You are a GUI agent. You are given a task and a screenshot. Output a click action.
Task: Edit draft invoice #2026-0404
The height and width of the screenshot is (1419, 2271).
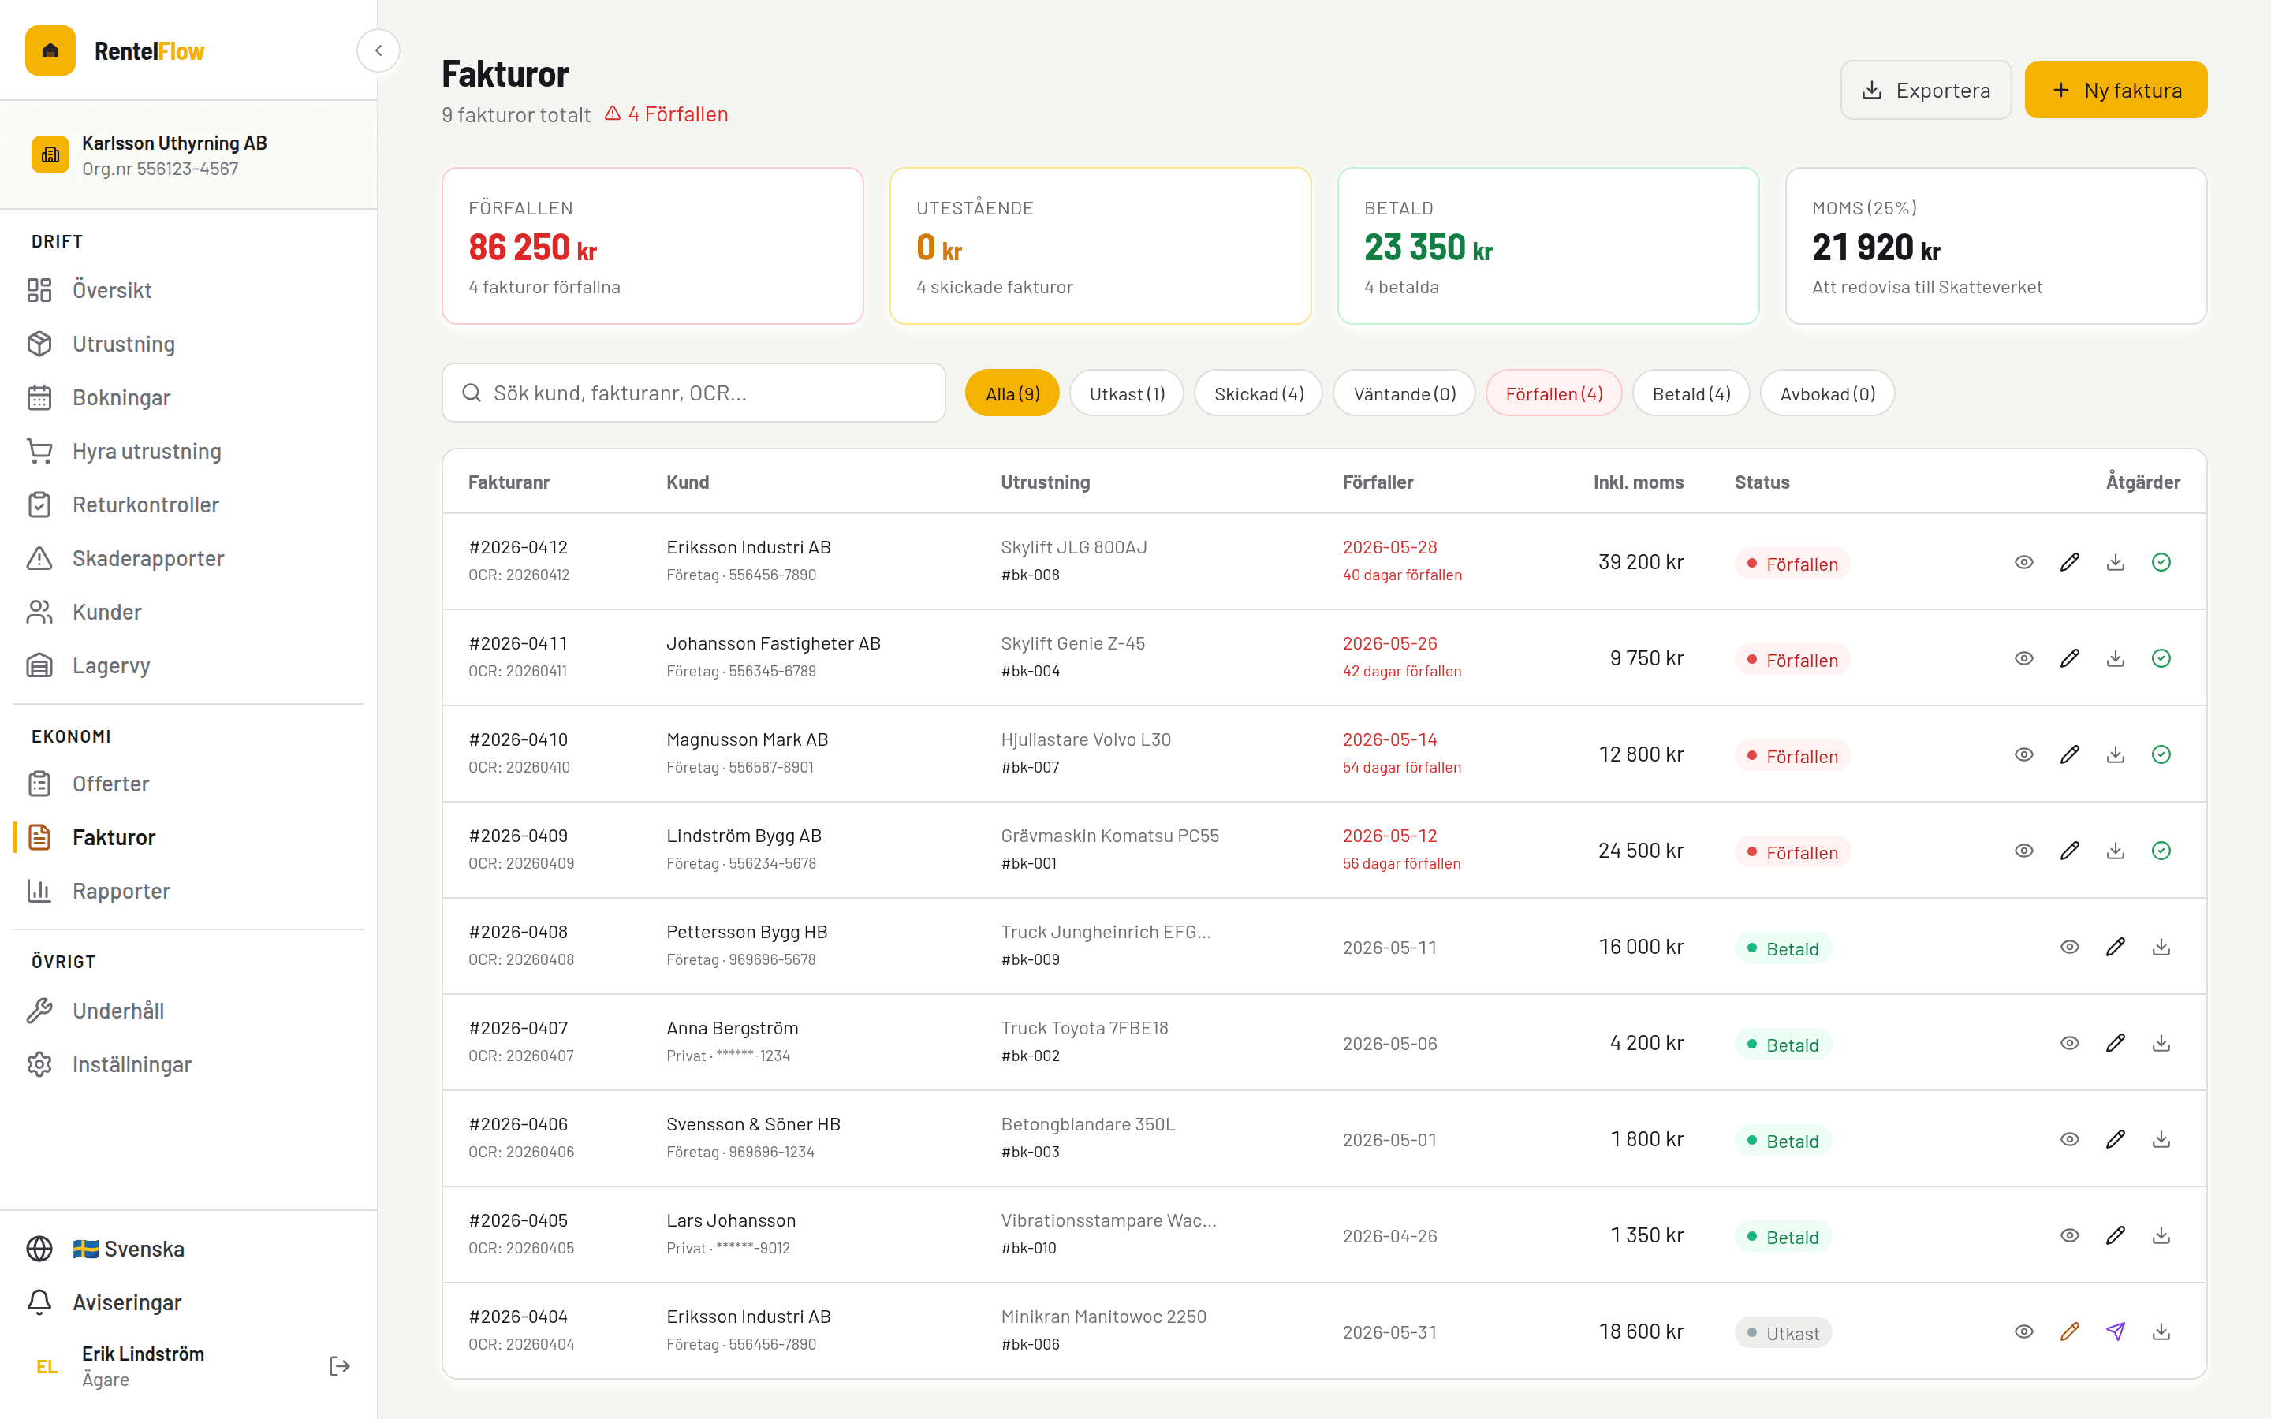coord(2070,1331)
